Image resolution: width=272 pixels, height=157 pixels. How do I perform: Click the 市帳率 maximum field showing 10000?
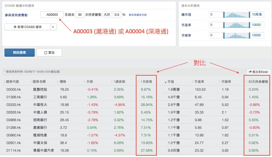click(257, 35)
